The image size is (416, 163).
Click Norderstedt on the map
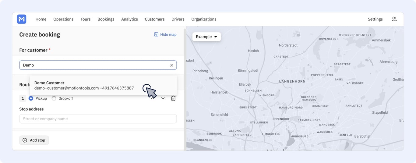click(x=288, y=45)
